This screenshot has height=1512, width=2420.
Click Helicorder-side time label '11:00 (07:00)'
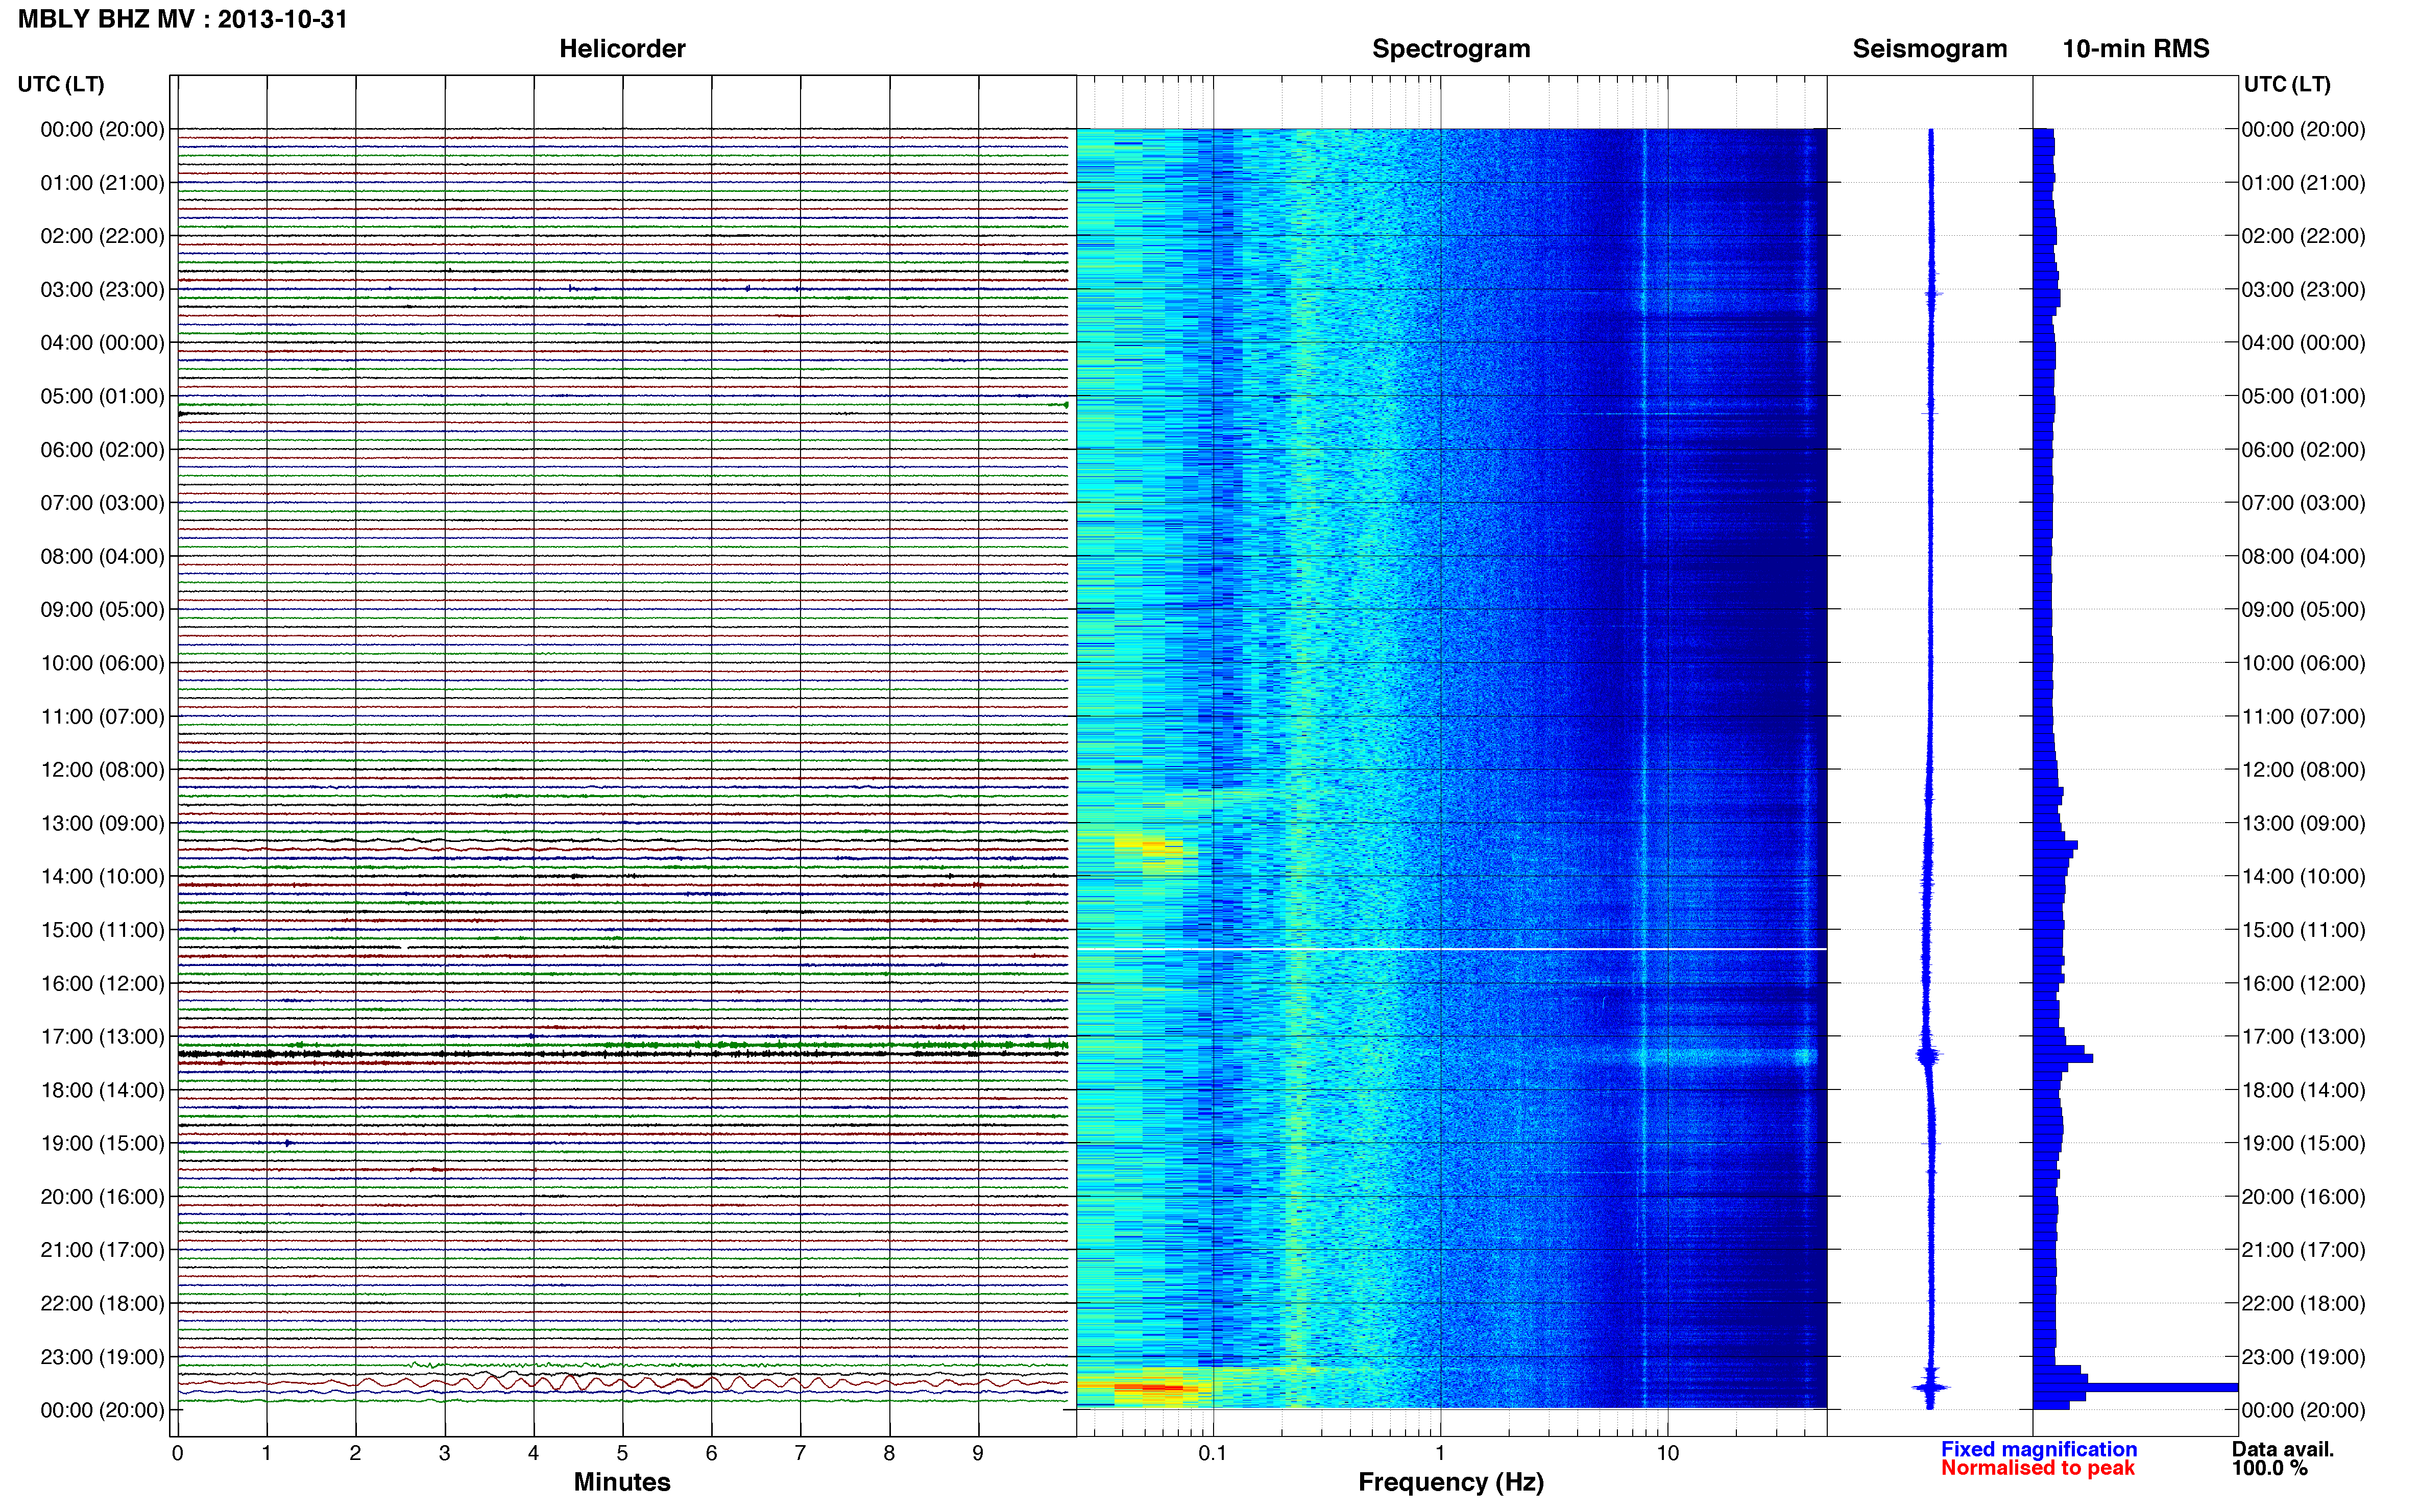pyautogui.click(x=102, y=717)
